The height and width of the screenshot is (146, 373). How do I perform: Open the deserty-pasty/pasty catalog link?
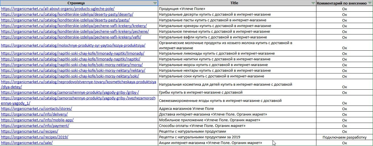coord(65,20)
